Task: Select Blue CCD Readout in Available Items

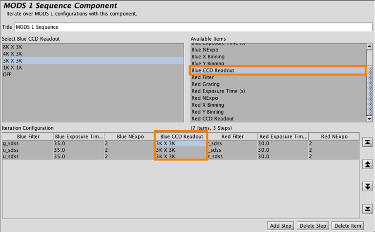Action: point(279,70)
